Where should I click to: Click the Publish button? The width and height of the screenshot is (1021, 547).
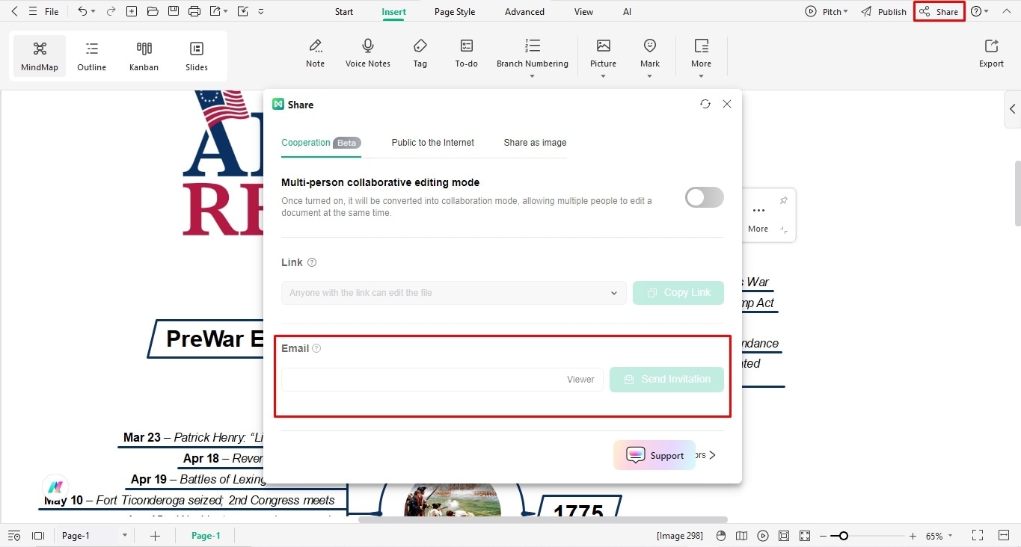pos(884,12)
